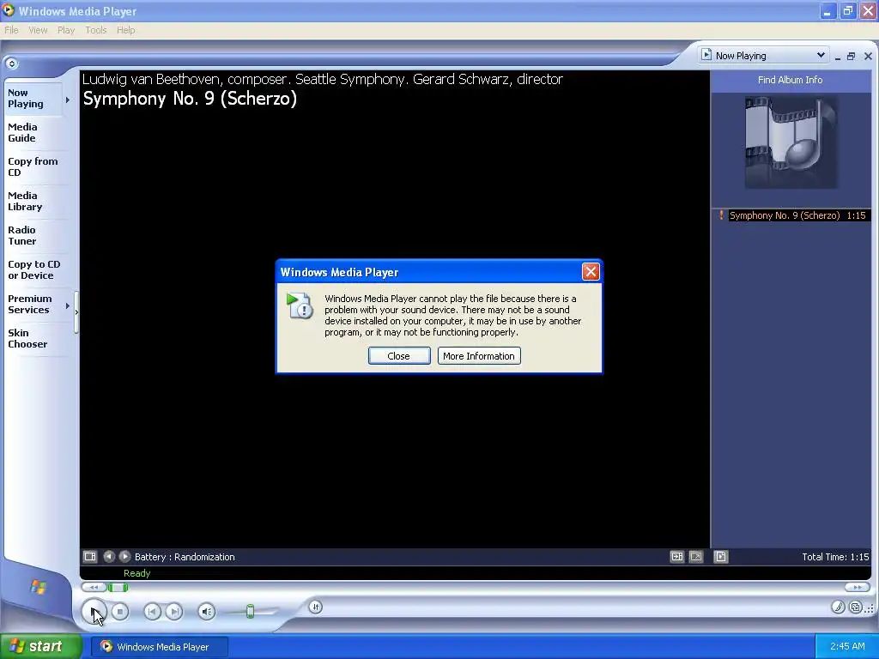The width and height of the screenshot is (879, 659).
Task: Skip to the previous track
Action: (x=152, y=611)
